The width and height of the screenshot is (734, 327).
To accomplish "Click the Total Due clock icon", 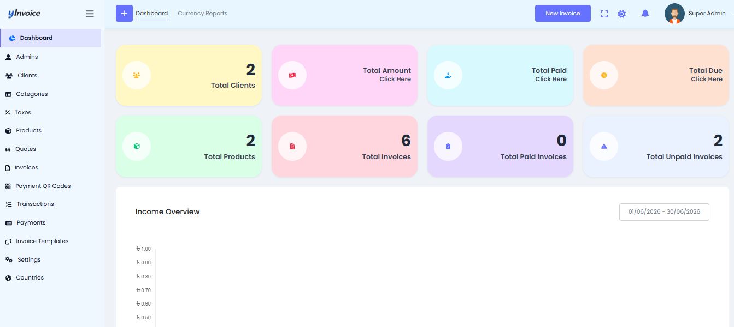I will (x=604, y=75).
